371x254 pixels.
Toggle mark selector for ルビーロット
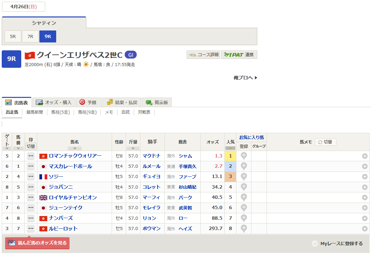point(31,229)
